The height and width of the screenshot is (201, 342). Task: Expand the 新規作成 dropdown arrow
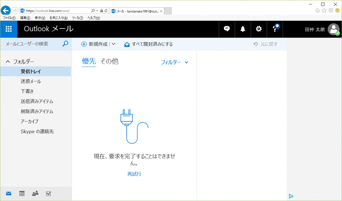pyautogui.click(x=114, y=44)
